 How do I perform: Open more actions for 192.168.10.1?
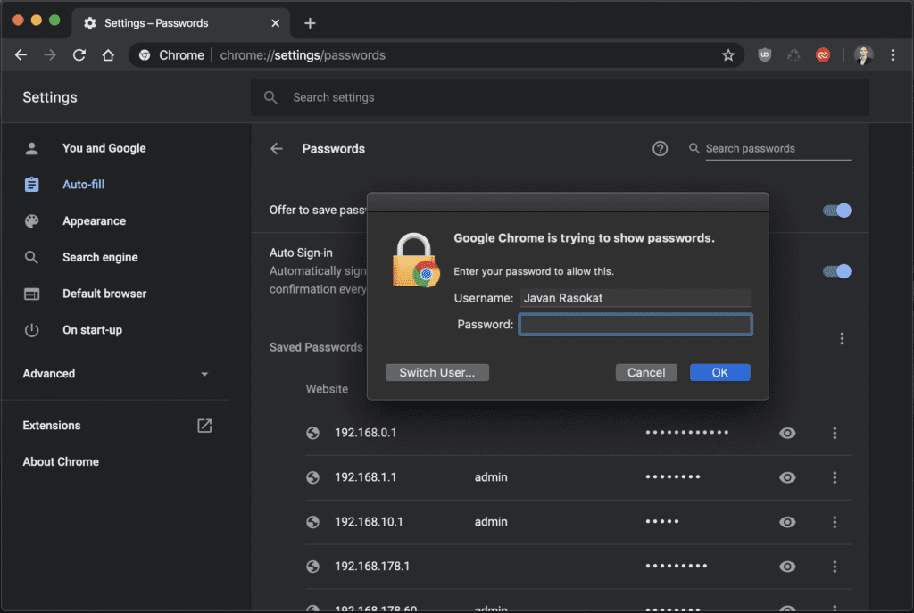835,522
